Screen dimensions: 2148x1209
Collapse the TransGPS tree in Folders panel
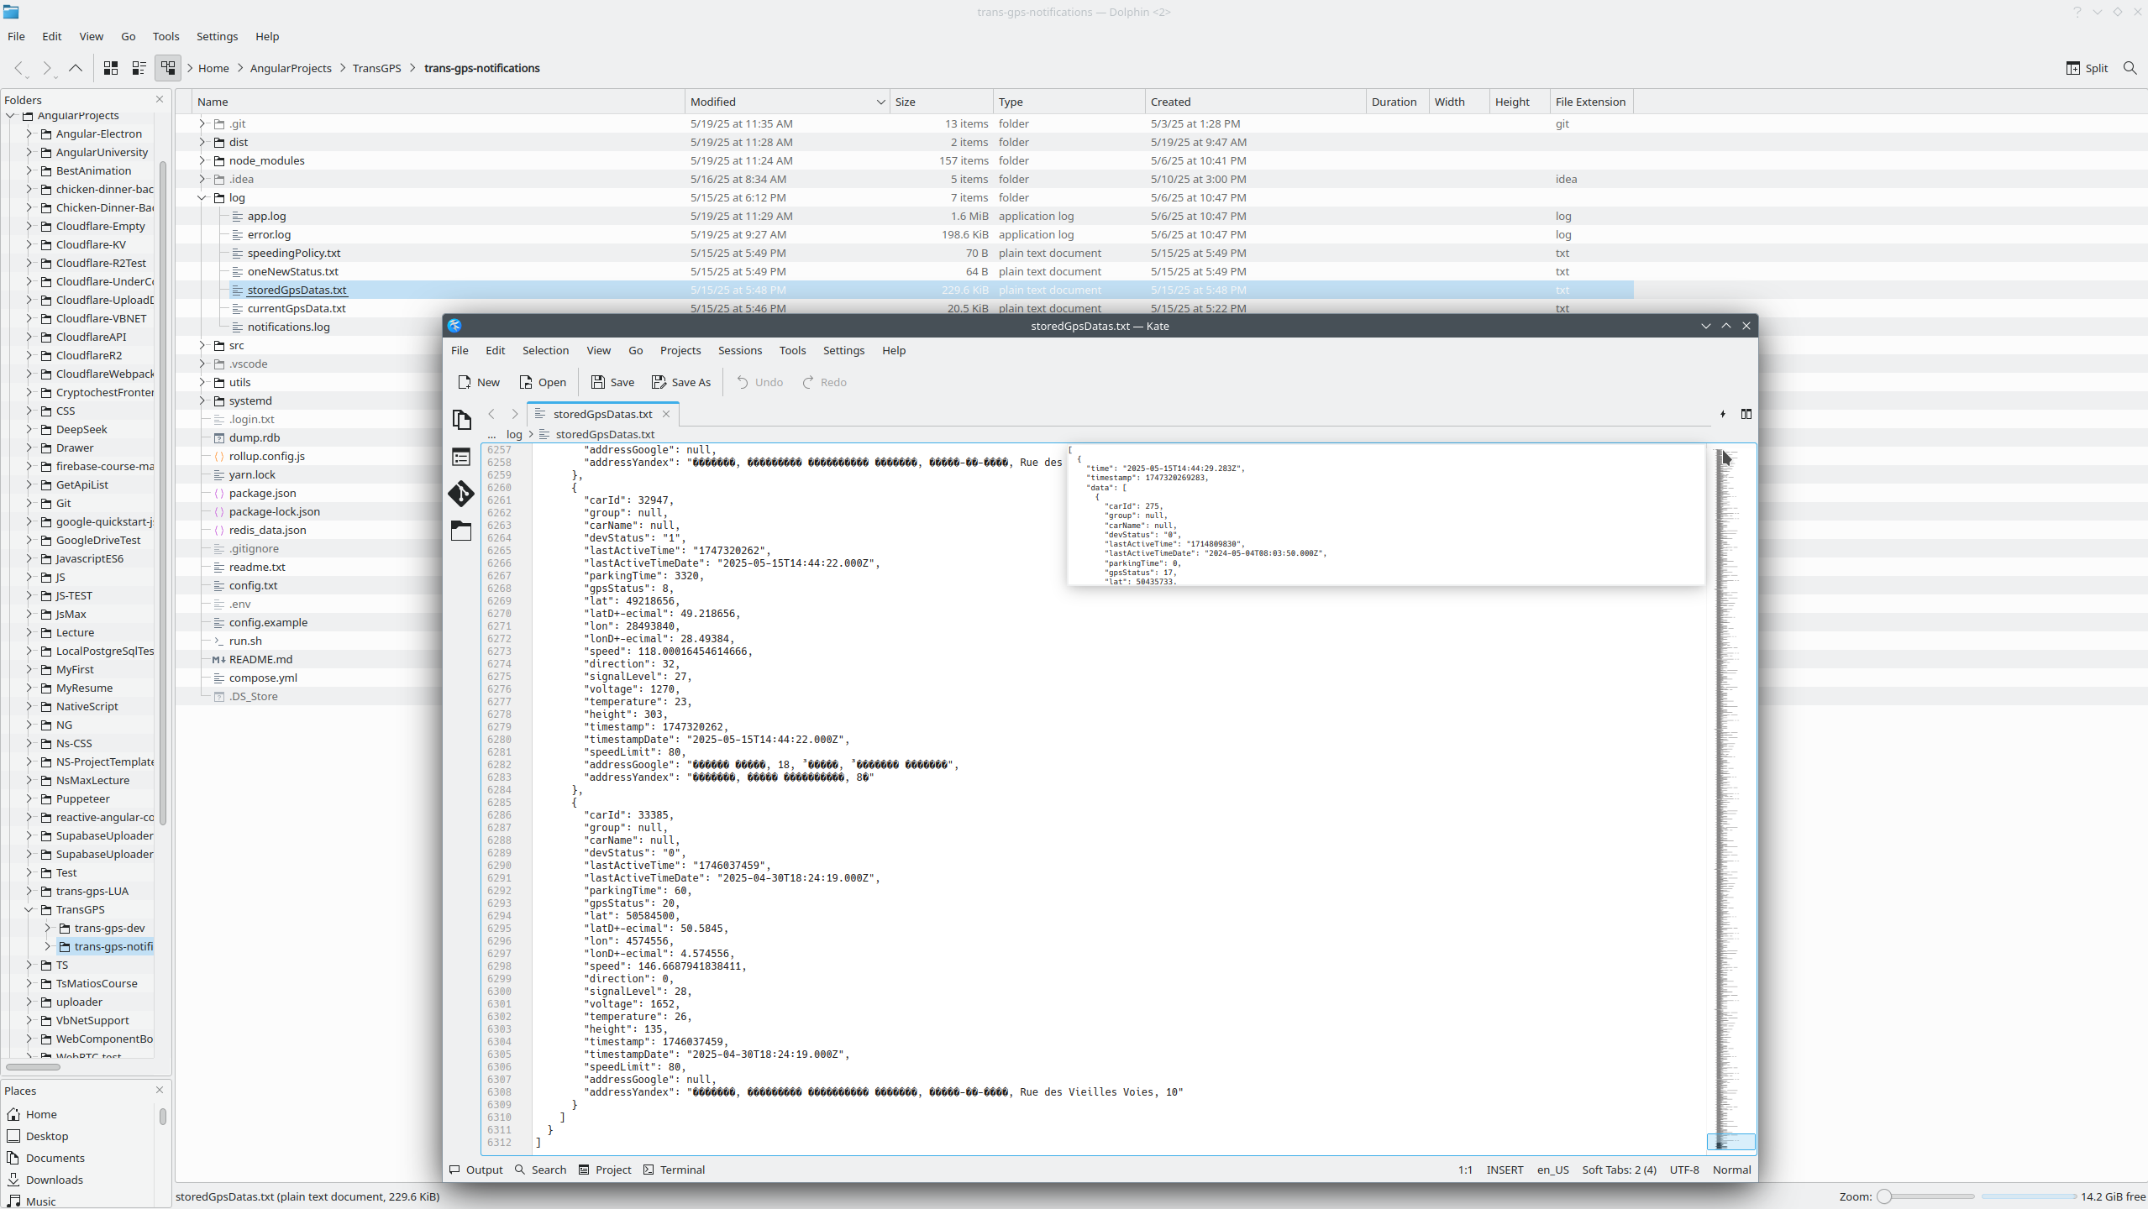coord(28,909)
